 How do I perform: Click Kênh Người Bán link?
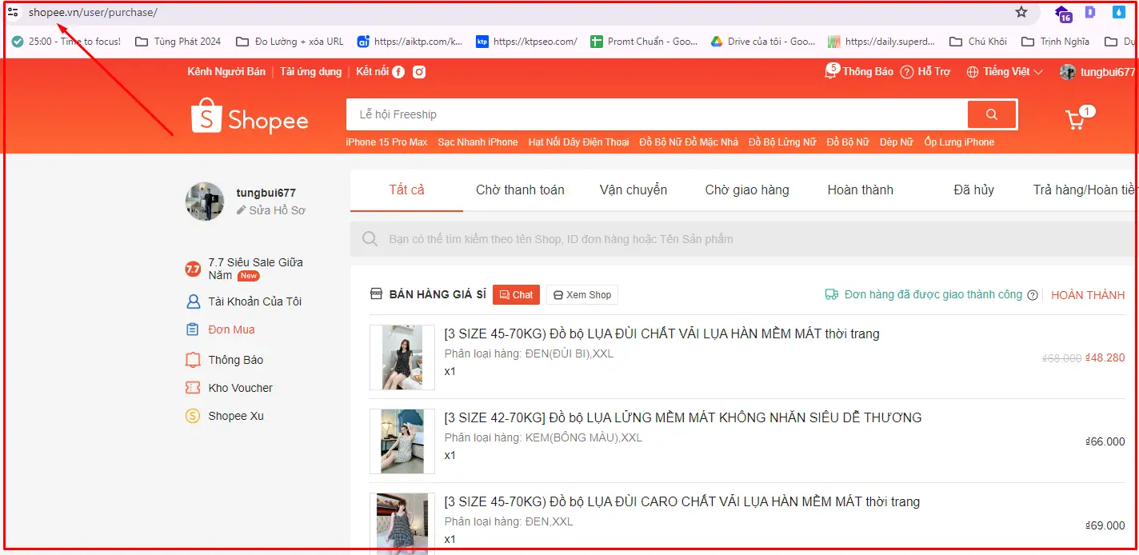(226, 72)
